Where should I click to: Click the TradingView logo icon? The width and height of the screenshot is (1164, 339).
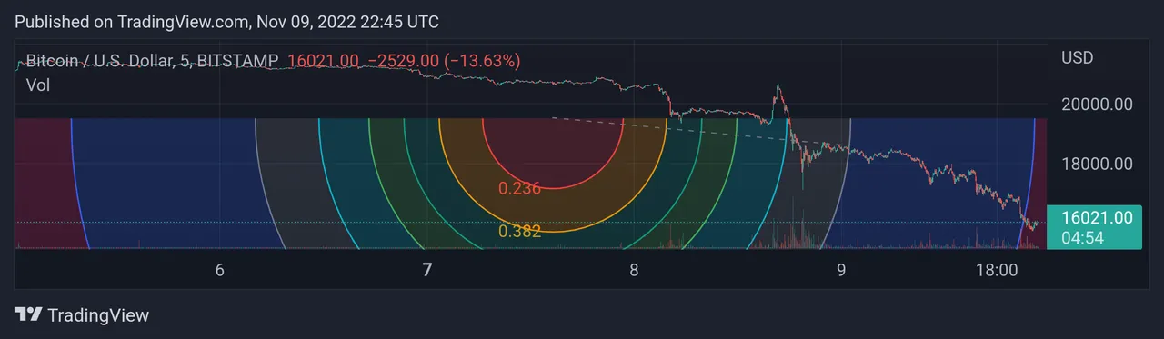[27, 315]
